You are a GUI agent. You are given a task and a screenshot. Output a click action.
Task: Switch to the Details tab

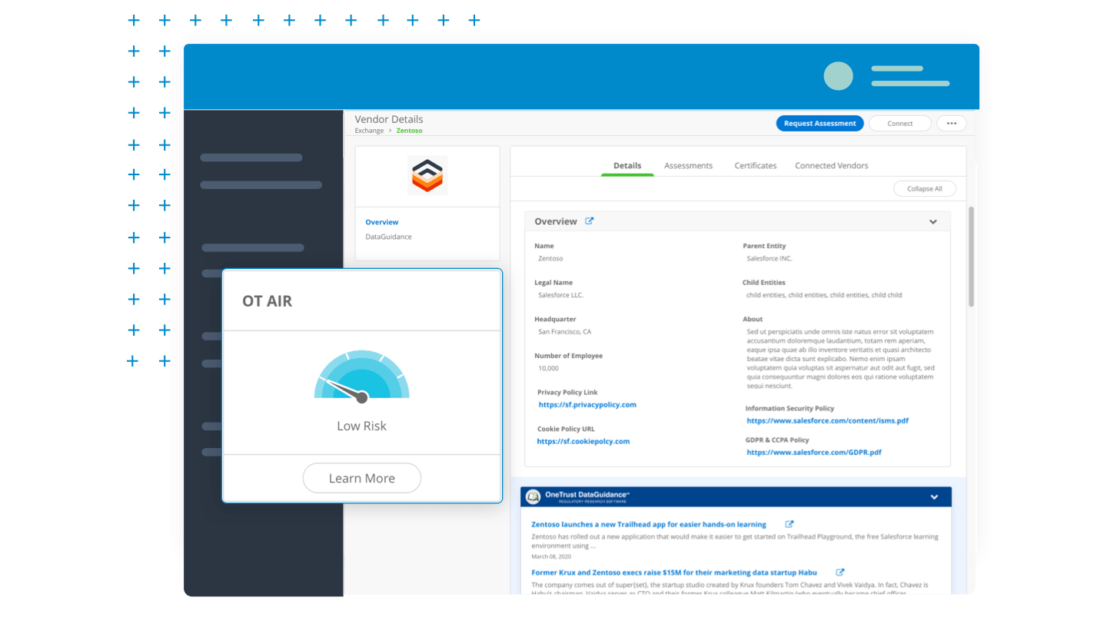click(627, 166)
